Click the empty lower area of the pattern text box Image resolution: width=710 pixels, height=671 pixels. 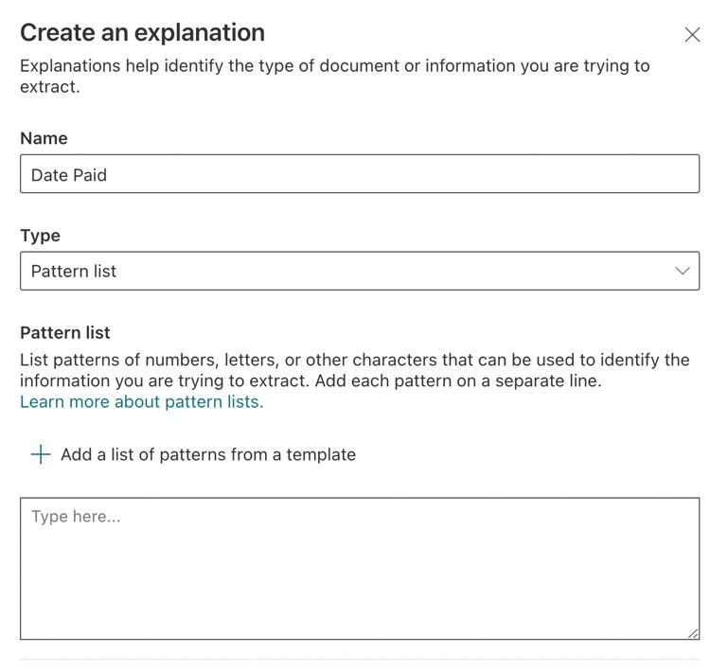point(360,606)
